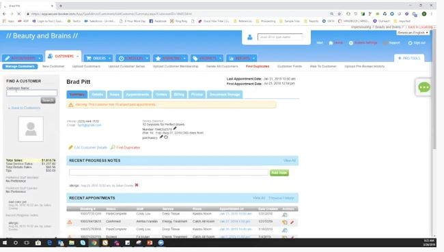The image size is (444, 252).
Task: Switch to the Details tab
Action: (x=97, y=94)
